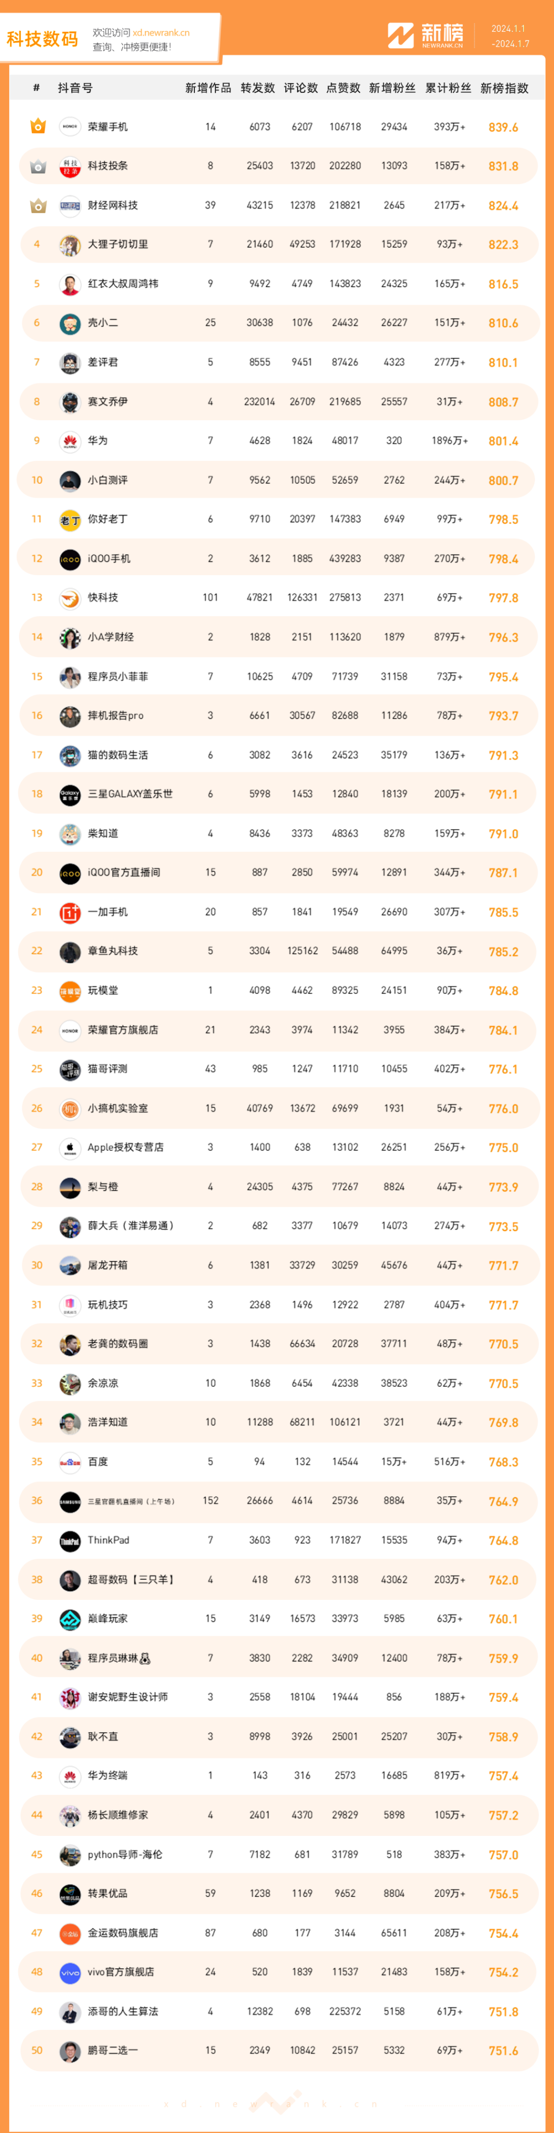Open 一加手机 OnePlus logo avatar

70,912
